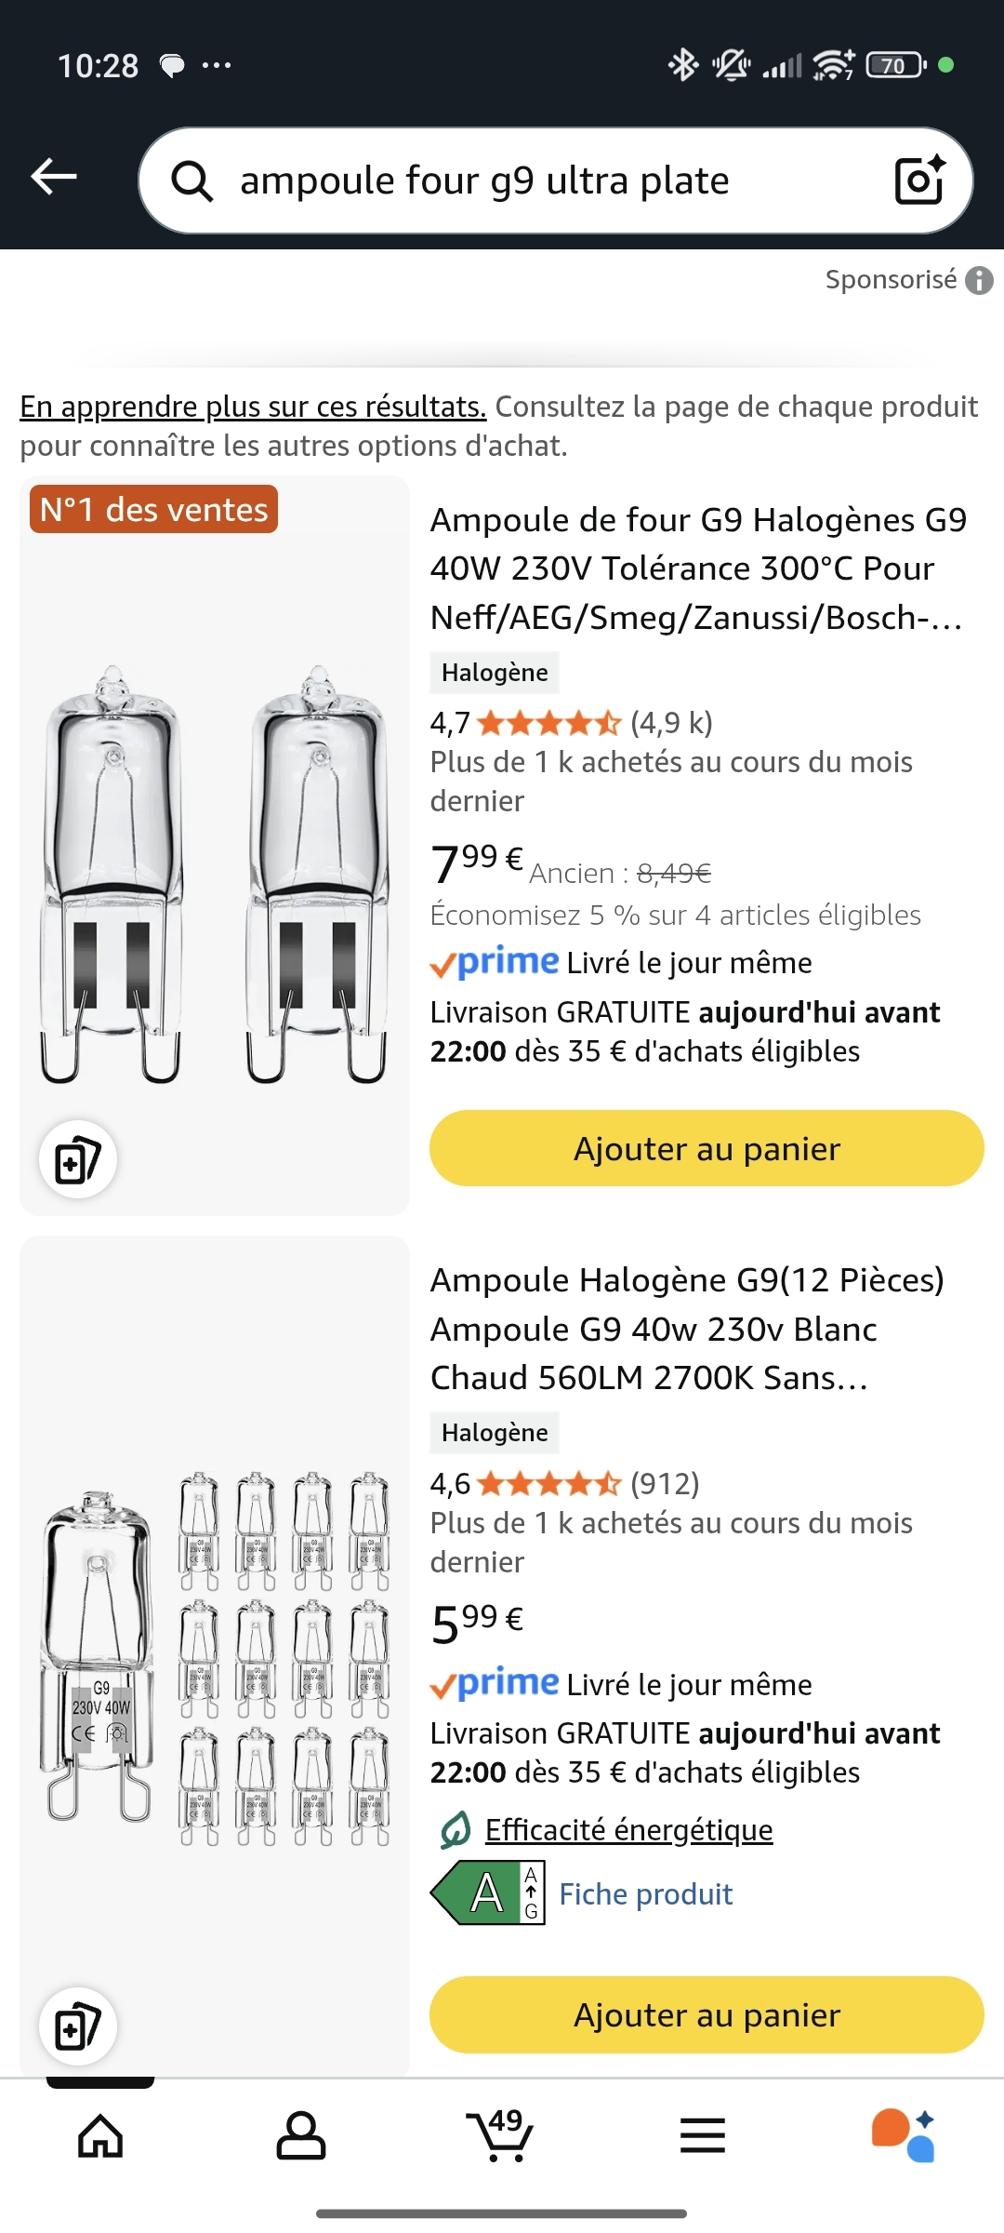Tap compare icon on 12-piece bulb image
Viewport: 1004px width, 2233px height.
(78, 2026)
